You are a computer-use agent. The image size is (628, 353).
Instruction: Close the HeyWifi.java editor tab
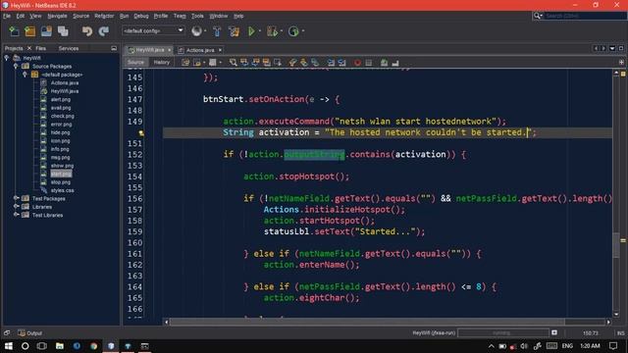tap(170, 50)
